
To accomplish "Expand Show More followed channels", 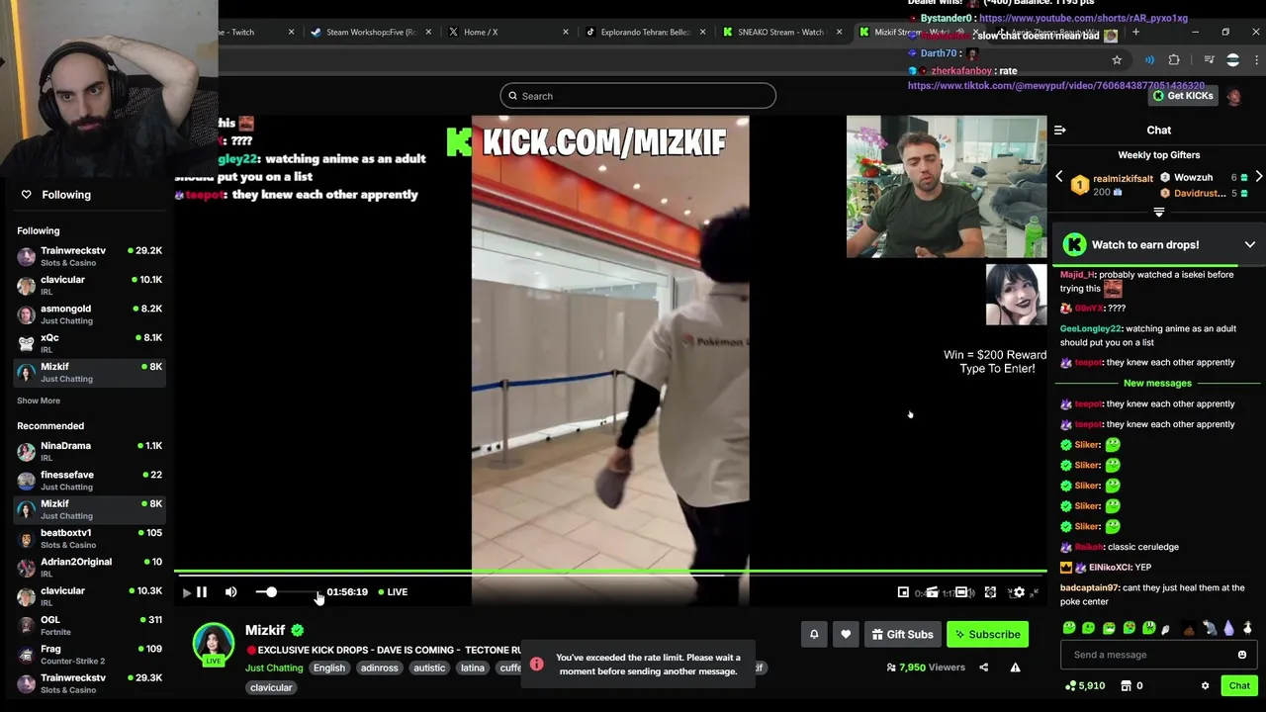I will tap(39, 400).
